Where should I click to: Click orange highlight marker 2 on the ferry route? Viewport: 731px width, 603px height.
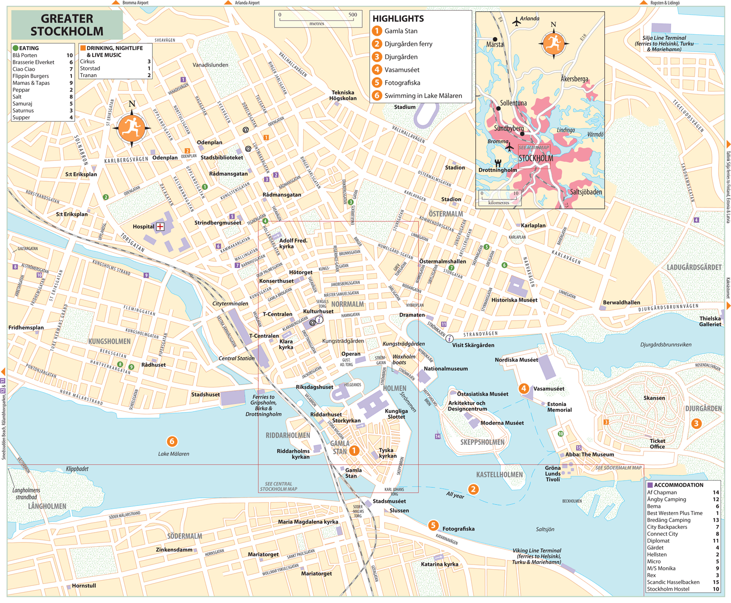(x=473, y=489)
